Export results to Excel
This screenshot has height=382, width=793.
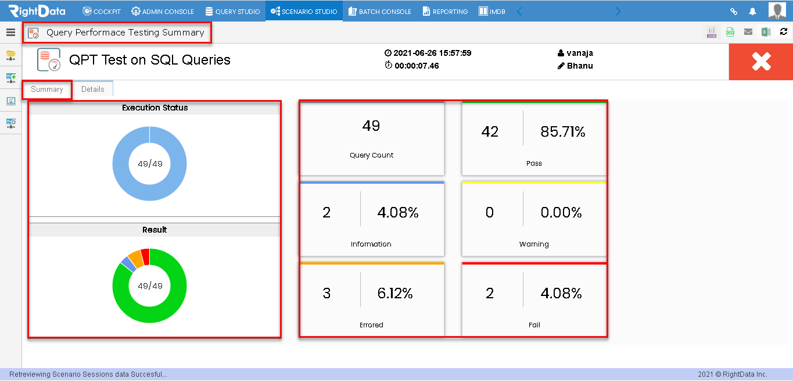[766, 32]
